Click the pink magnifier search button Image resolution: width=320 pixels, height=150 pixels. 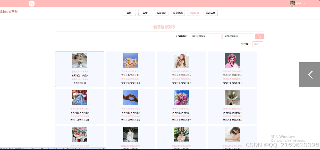click(259, 36)
